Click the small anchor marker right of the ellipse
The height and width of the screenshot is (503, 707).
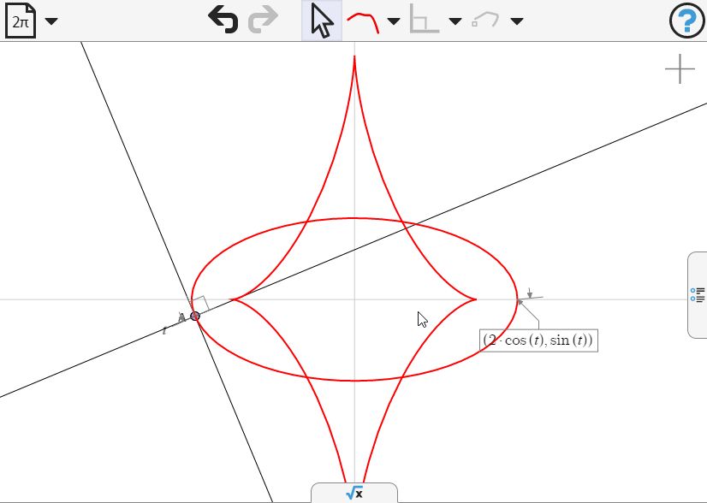(531, 294)
